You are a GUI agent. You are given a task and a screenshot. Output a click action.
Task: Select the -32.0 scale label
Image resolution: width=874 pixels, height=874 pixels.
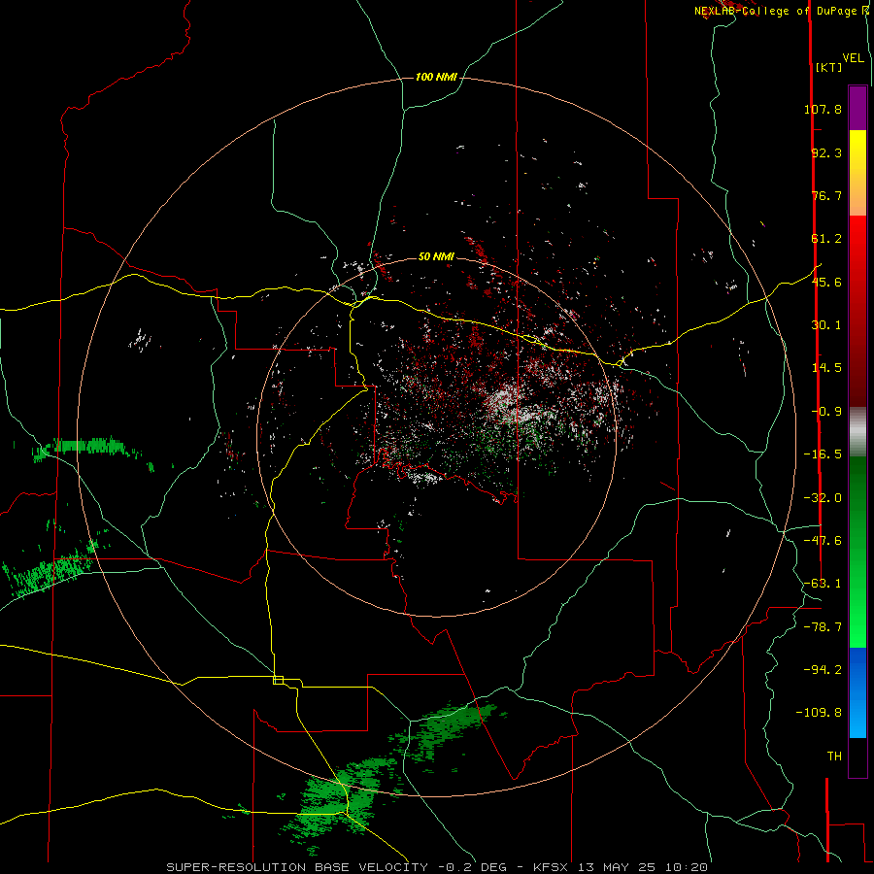click(823, 498)
